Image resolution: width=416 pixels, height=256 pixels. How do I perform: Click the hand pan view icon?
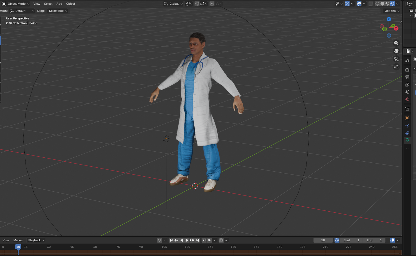tap(396, 51)
